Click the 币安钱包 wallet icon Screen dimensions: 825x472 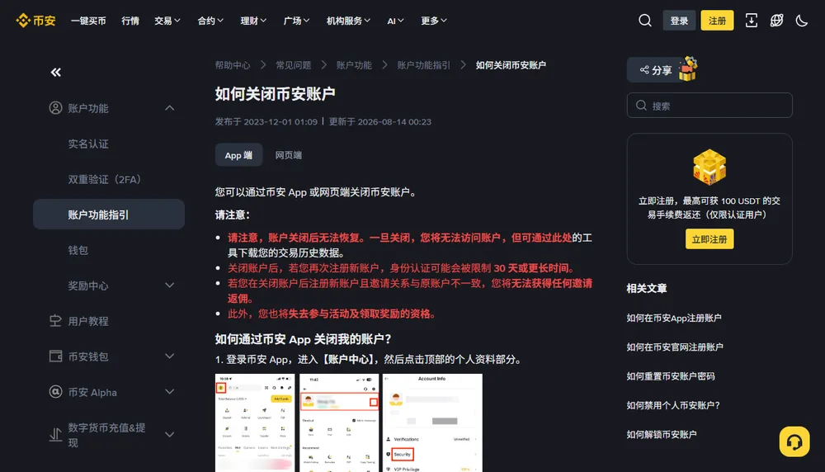(x=55, y=356)
